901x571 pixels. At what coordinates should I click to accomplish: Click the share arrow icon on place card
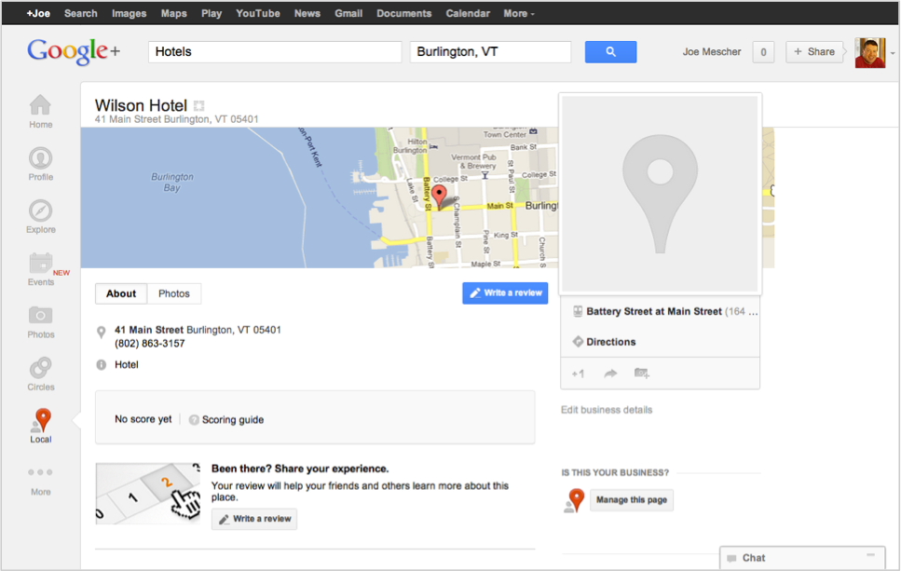610,374
